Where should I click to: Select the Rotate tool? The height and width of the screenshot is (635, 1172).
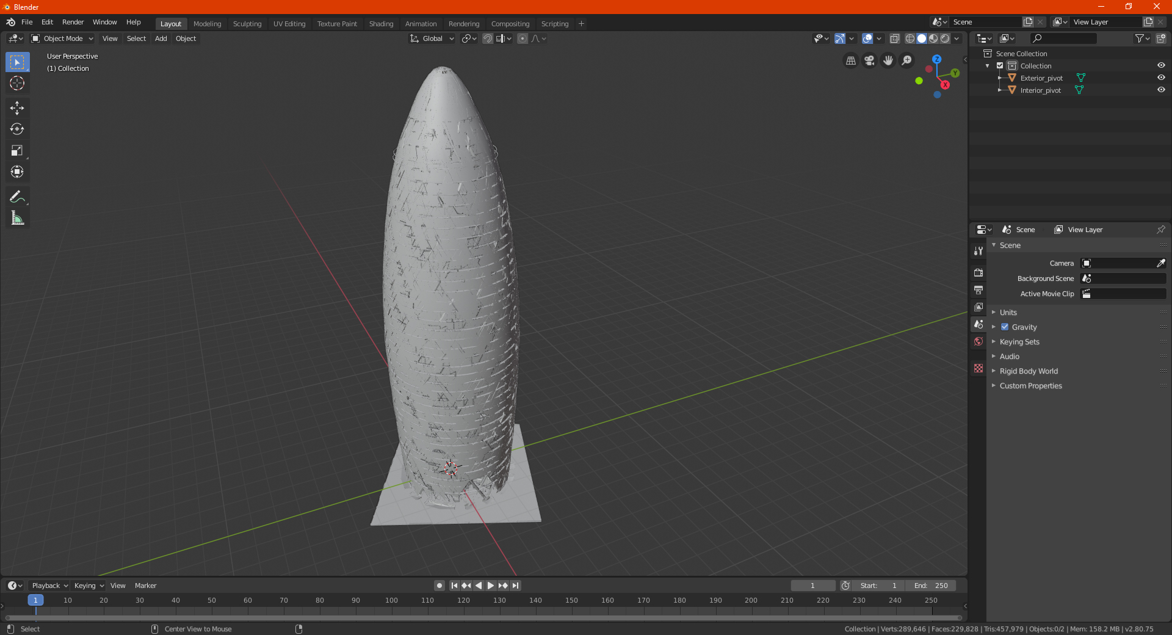click(x=17, y=129)
